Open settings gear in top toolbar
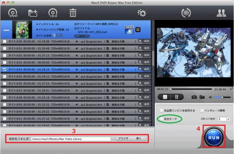The height and width of the screenshot is (154, 234). tap(142, 13)
